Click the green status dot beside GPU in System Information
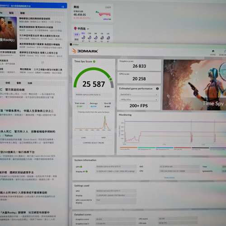Viewport: 226px width, 226px height. click(81, 167)
